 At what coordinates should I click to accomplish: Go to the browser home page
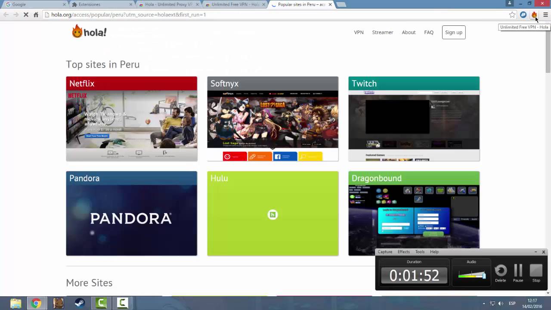tap(36, 15)
